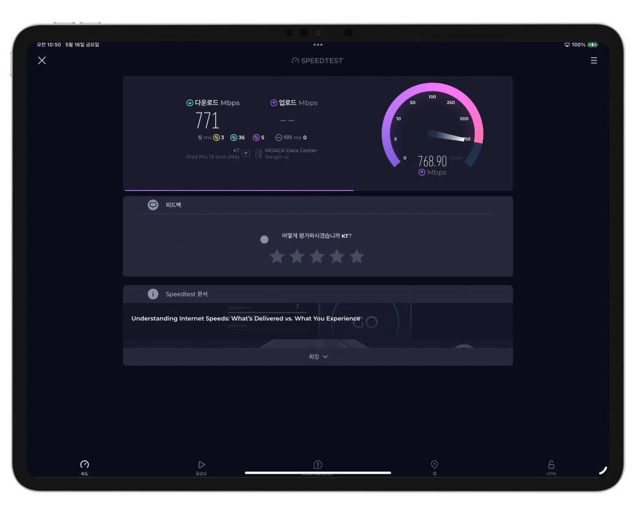Image resolution: width=636 pixels, height=517 pixels.
Task: Tap the gray dot beside the rating question
Action: coord(264,240)
